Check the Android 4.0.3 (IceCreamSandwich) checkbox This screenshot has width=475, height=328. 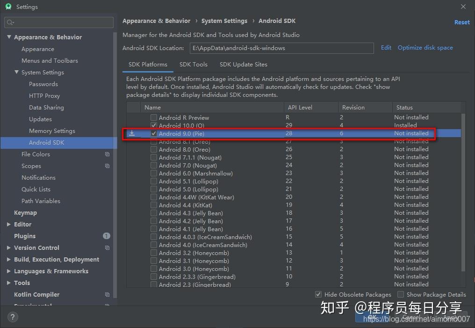pyautogui.click(x=154, y=237)
